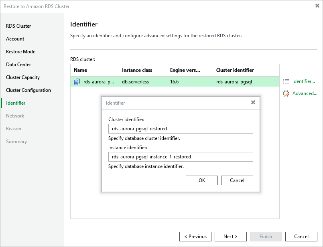Screen dimensions: 323x247
Task: Click the Identifier list icon on the right
Action: click(286, 81)
